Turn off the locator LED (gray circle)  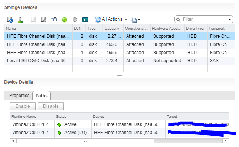tap(75, 20)
